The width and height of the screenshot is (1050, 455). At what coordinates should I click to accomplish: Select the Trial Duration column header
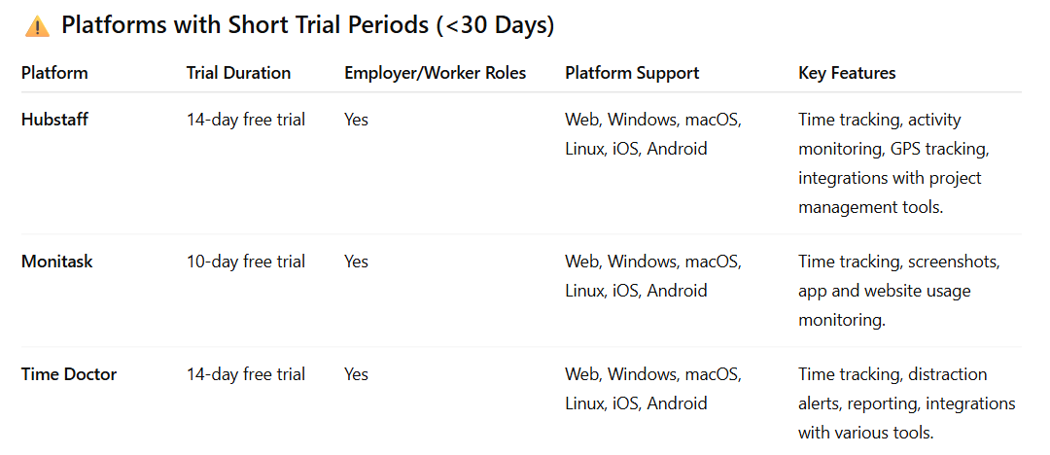tap(238, 73)
